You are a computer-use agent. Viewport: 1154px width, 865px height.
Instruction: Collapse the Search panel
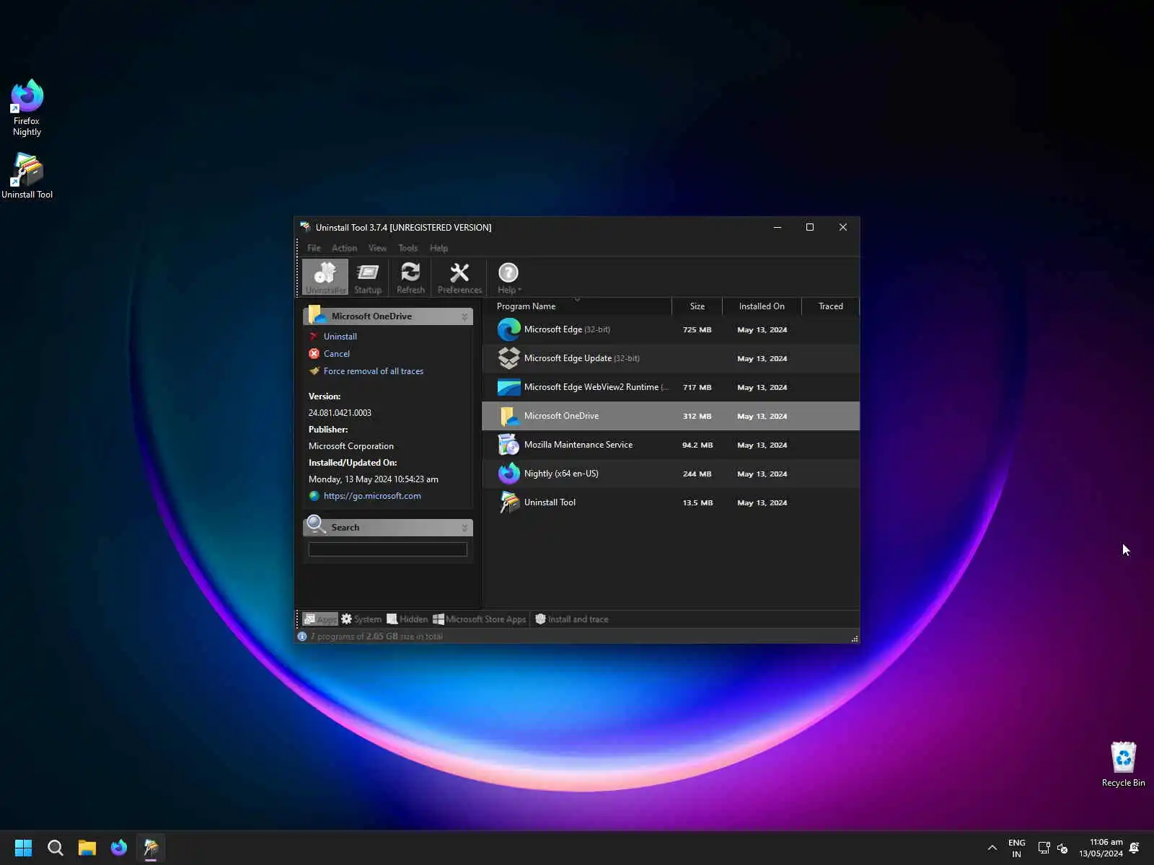[464, 528]
